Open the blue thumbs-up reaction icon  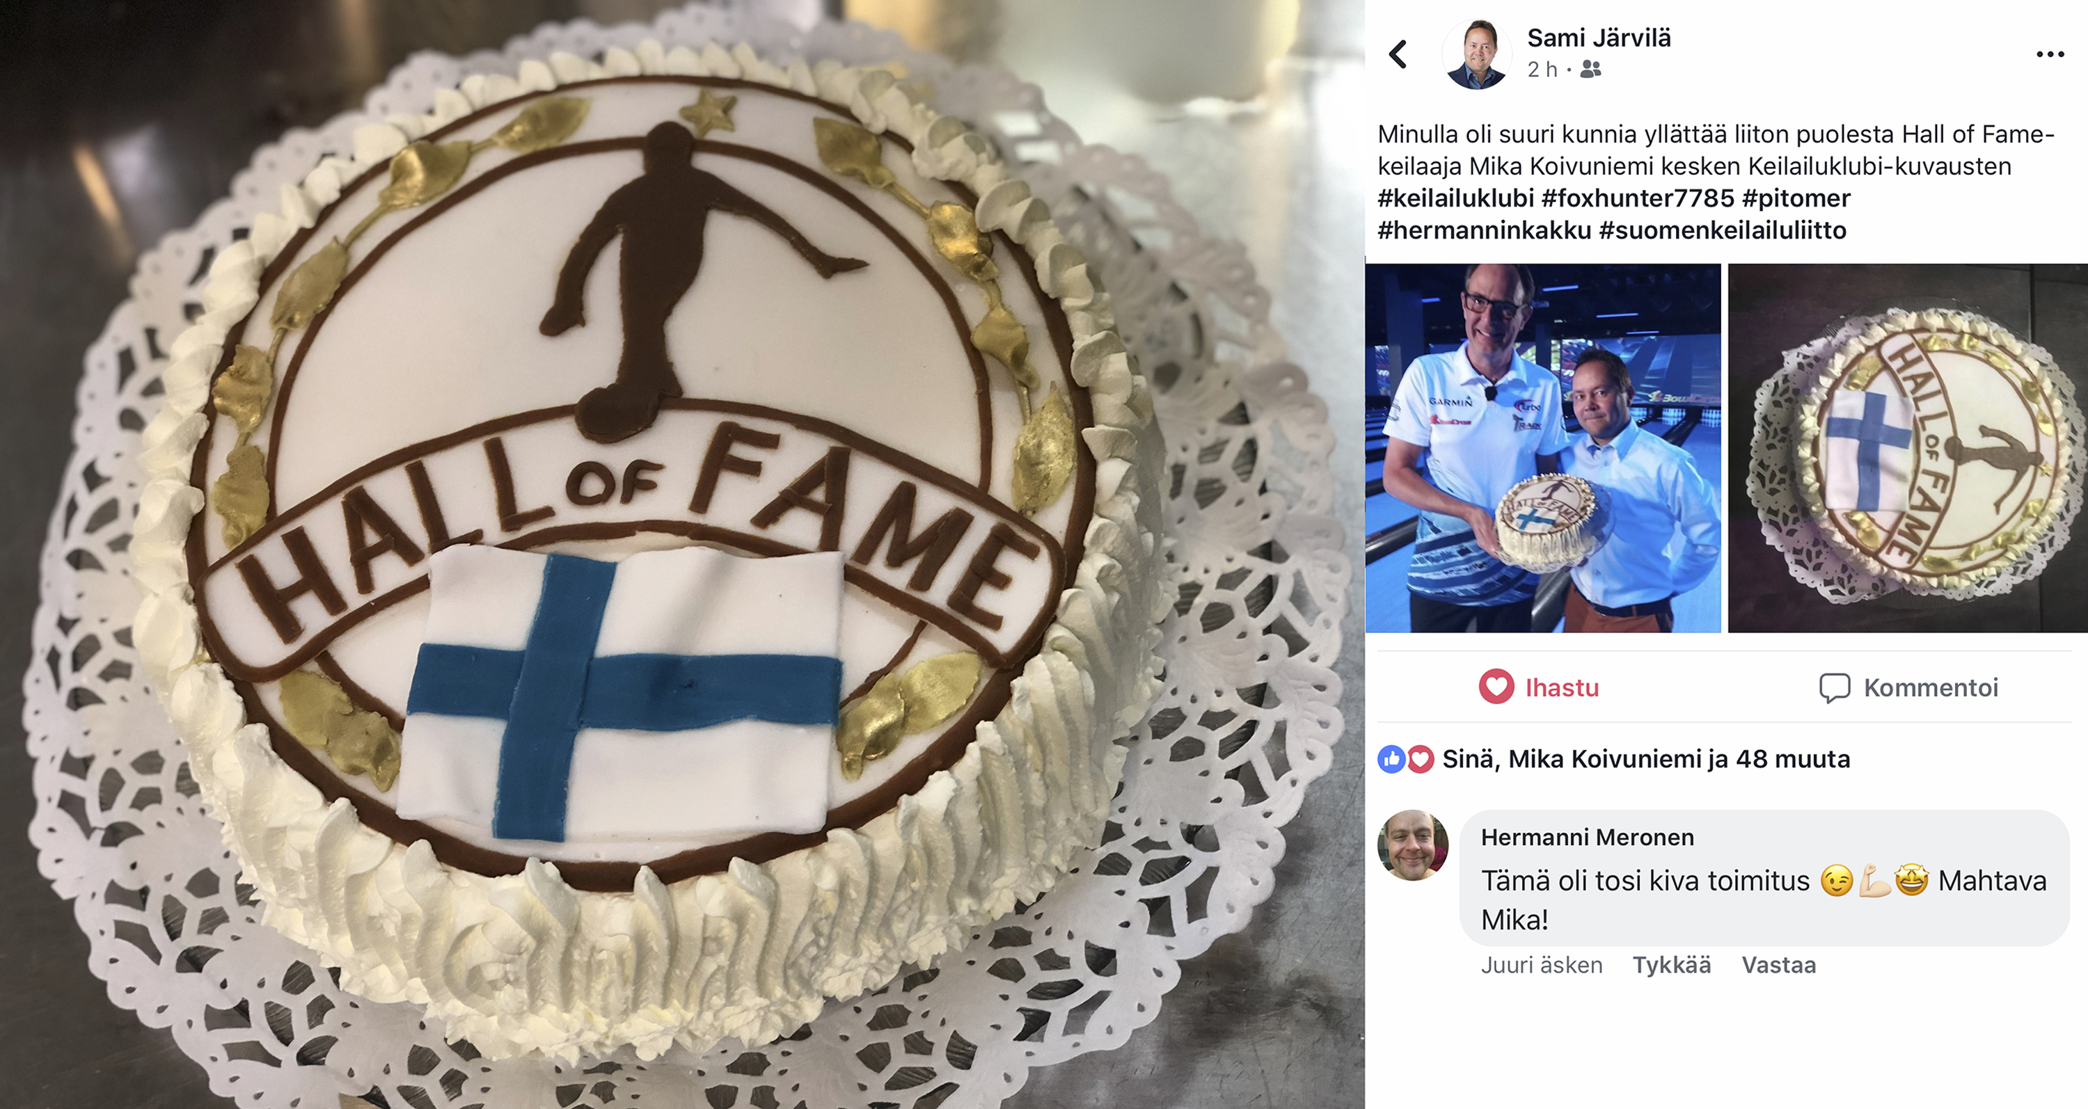1392,759
